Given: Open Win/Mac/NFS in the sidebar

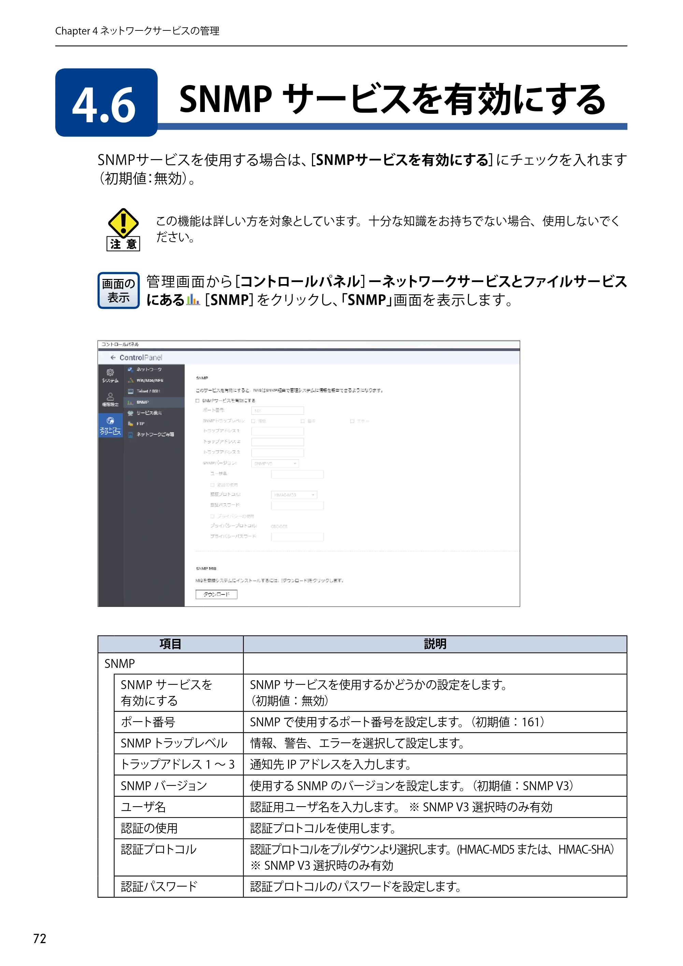Looking at the screenshot, I should pyautogui.click(x=154, y=380).
